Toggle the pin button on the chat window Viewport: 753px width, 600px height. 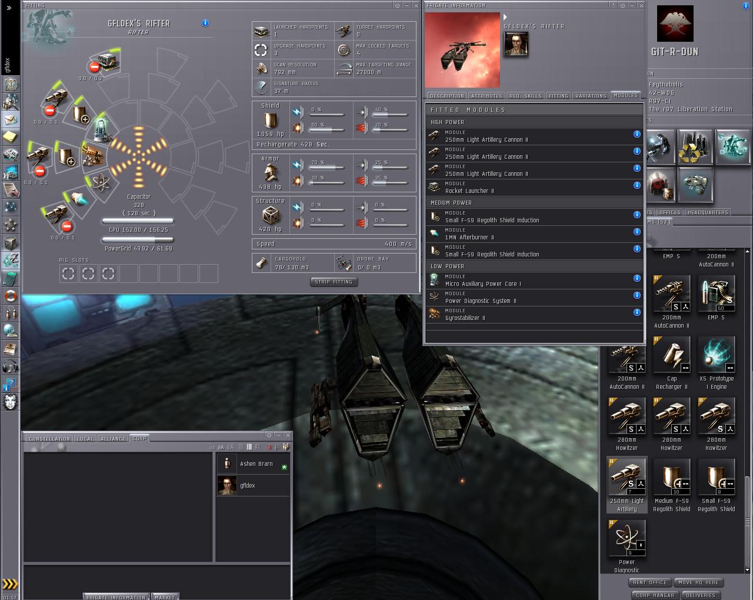268,435
